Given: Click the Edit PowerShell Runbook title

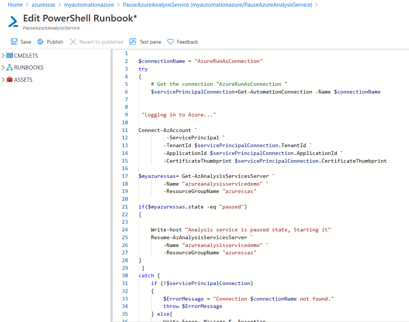Looking at the screenshot, I should (80, 18).
